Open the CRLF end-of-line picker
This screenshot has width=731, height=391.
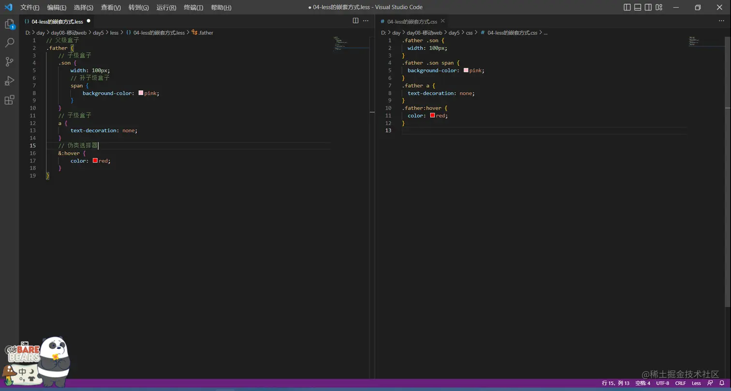coord(680,383)
